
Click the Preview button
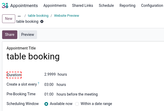(28, 35)
